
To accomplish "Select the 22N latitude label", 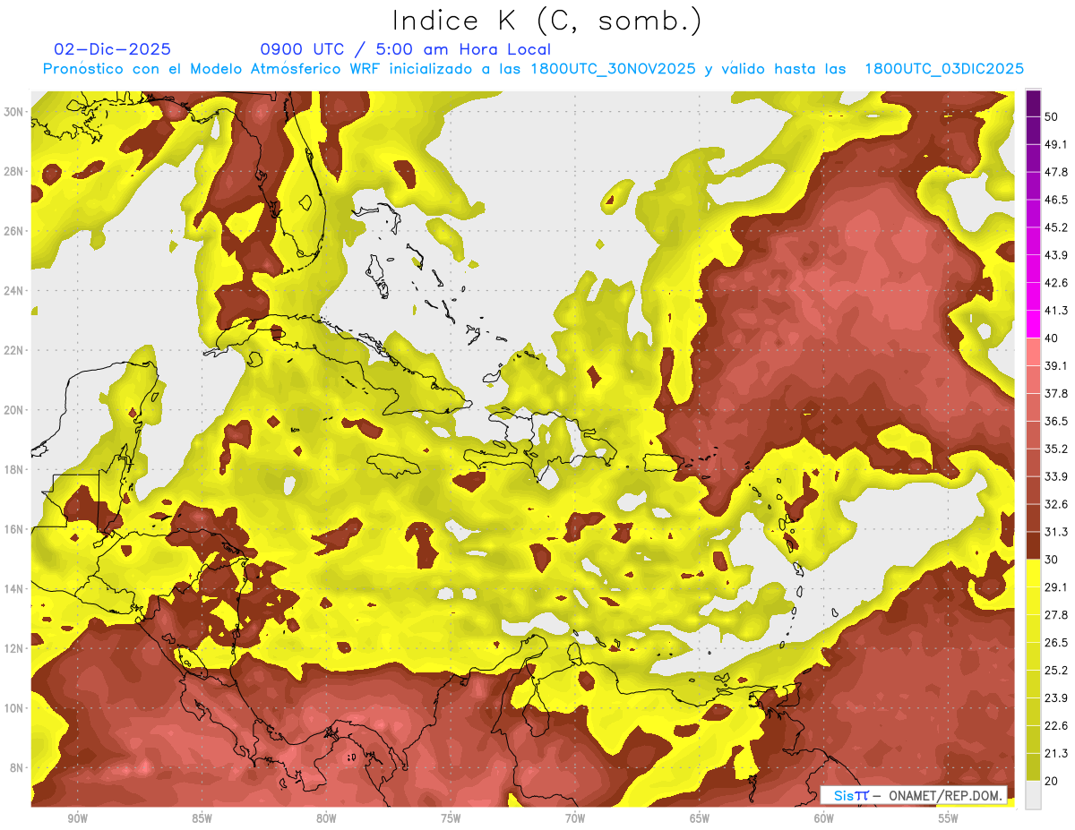I will 13,350.
